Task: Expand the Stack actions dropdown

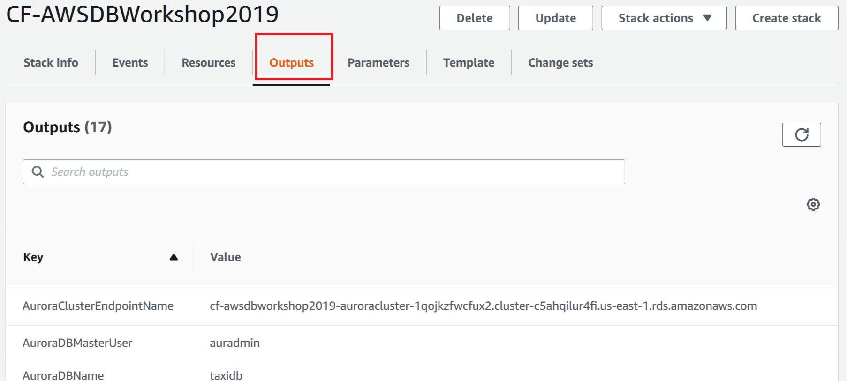Action: (x=664, y=18)
